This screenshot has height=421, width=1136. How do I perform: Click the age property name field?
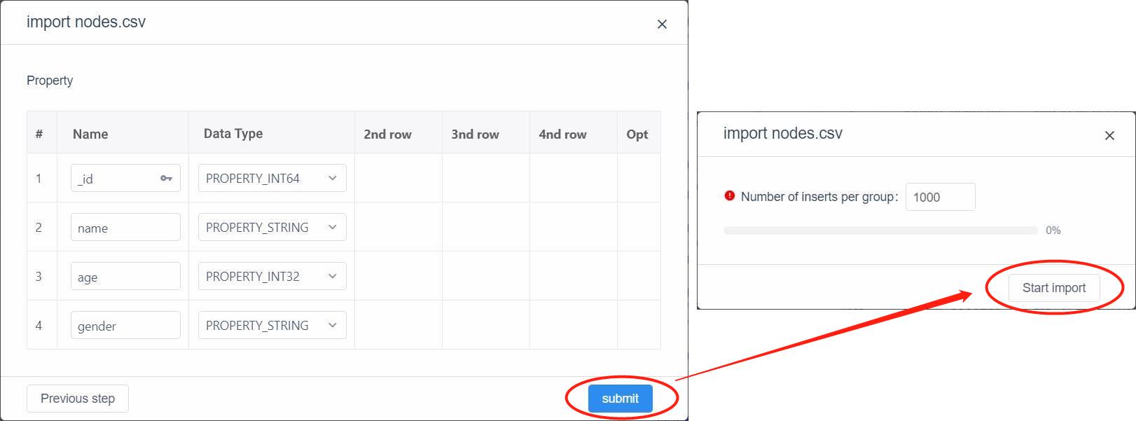click(125, 276)
